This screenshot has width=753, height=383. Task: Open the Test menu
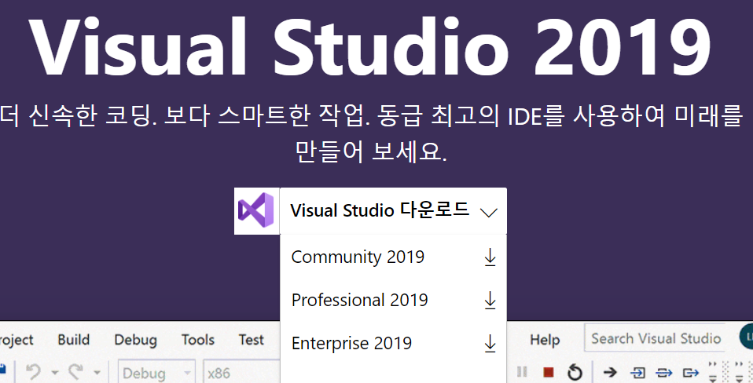[x=252, y=340]
